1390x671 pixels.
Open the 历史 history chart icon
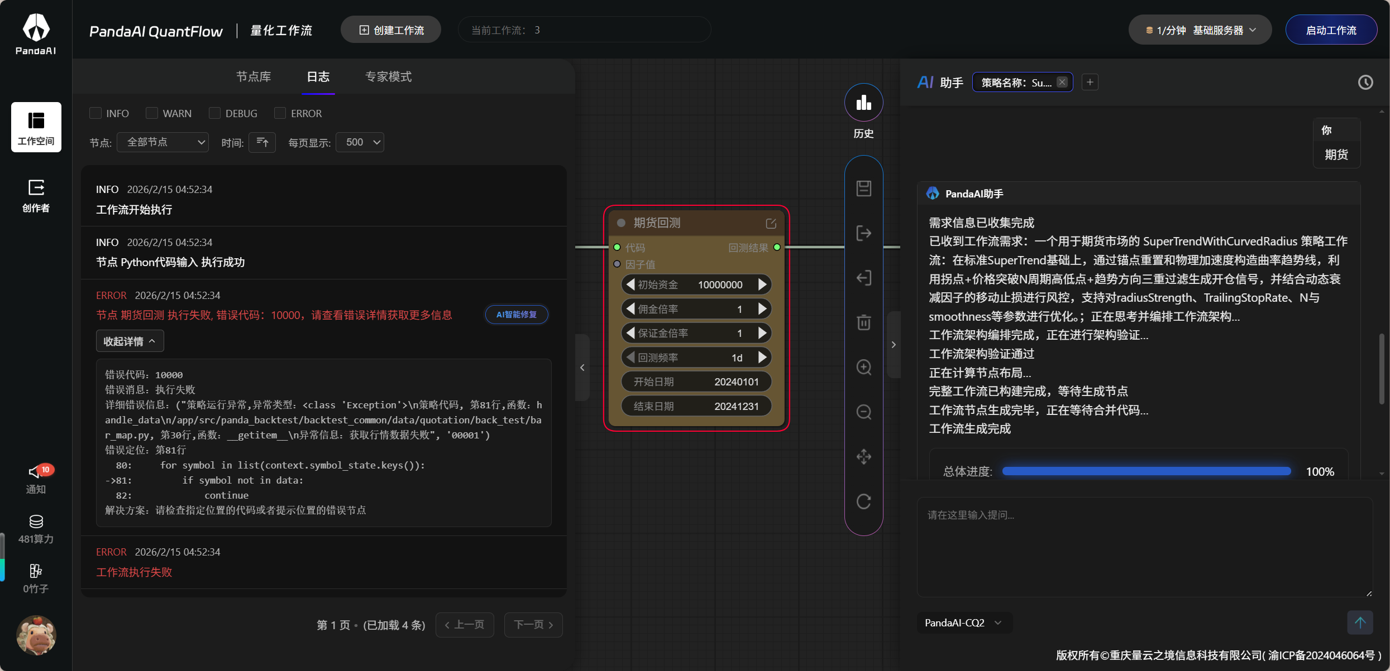[863, 103]
